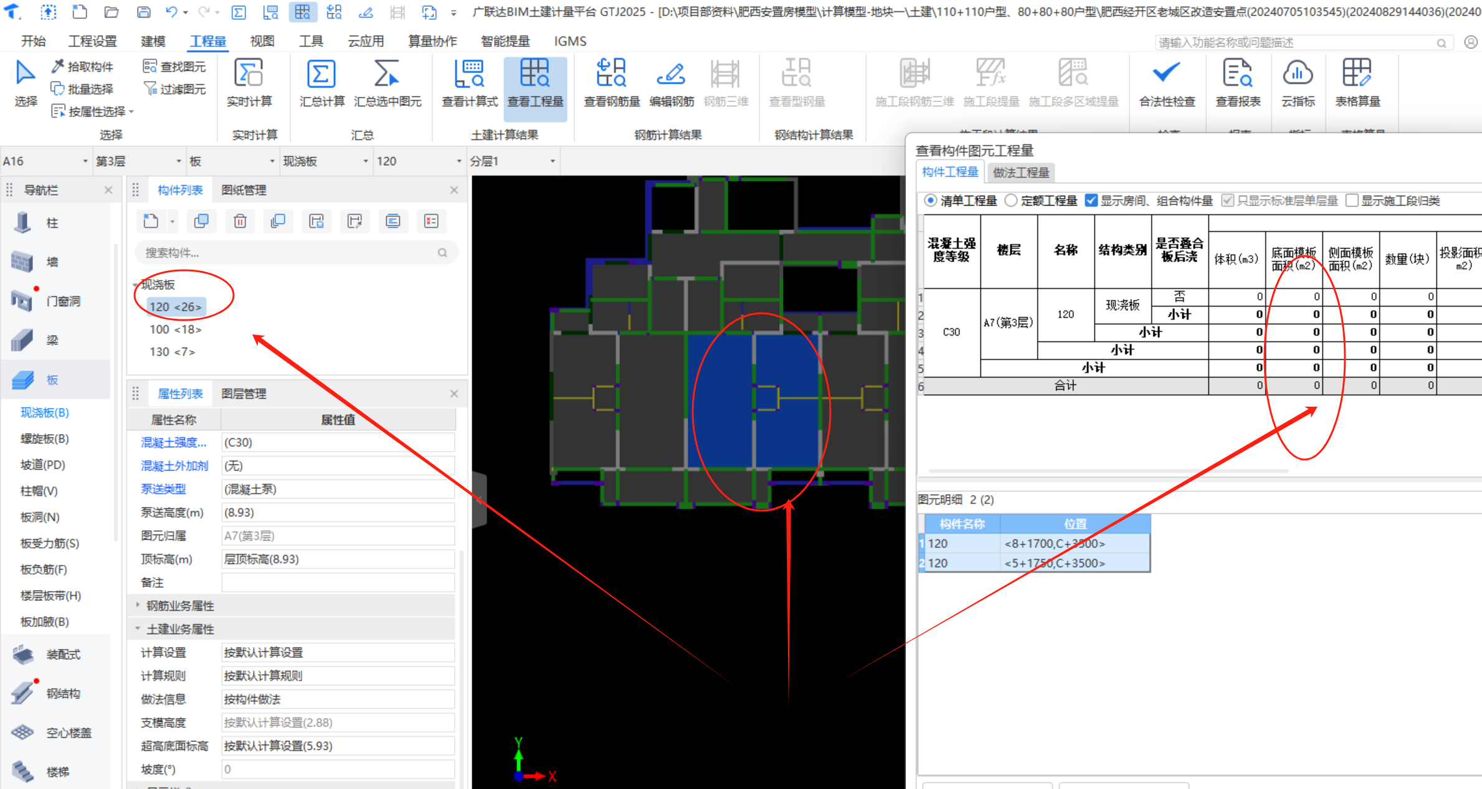Activate the 选择 select arrow tool
Viewport: 1482px width, 789px height.
pos(26,83)
